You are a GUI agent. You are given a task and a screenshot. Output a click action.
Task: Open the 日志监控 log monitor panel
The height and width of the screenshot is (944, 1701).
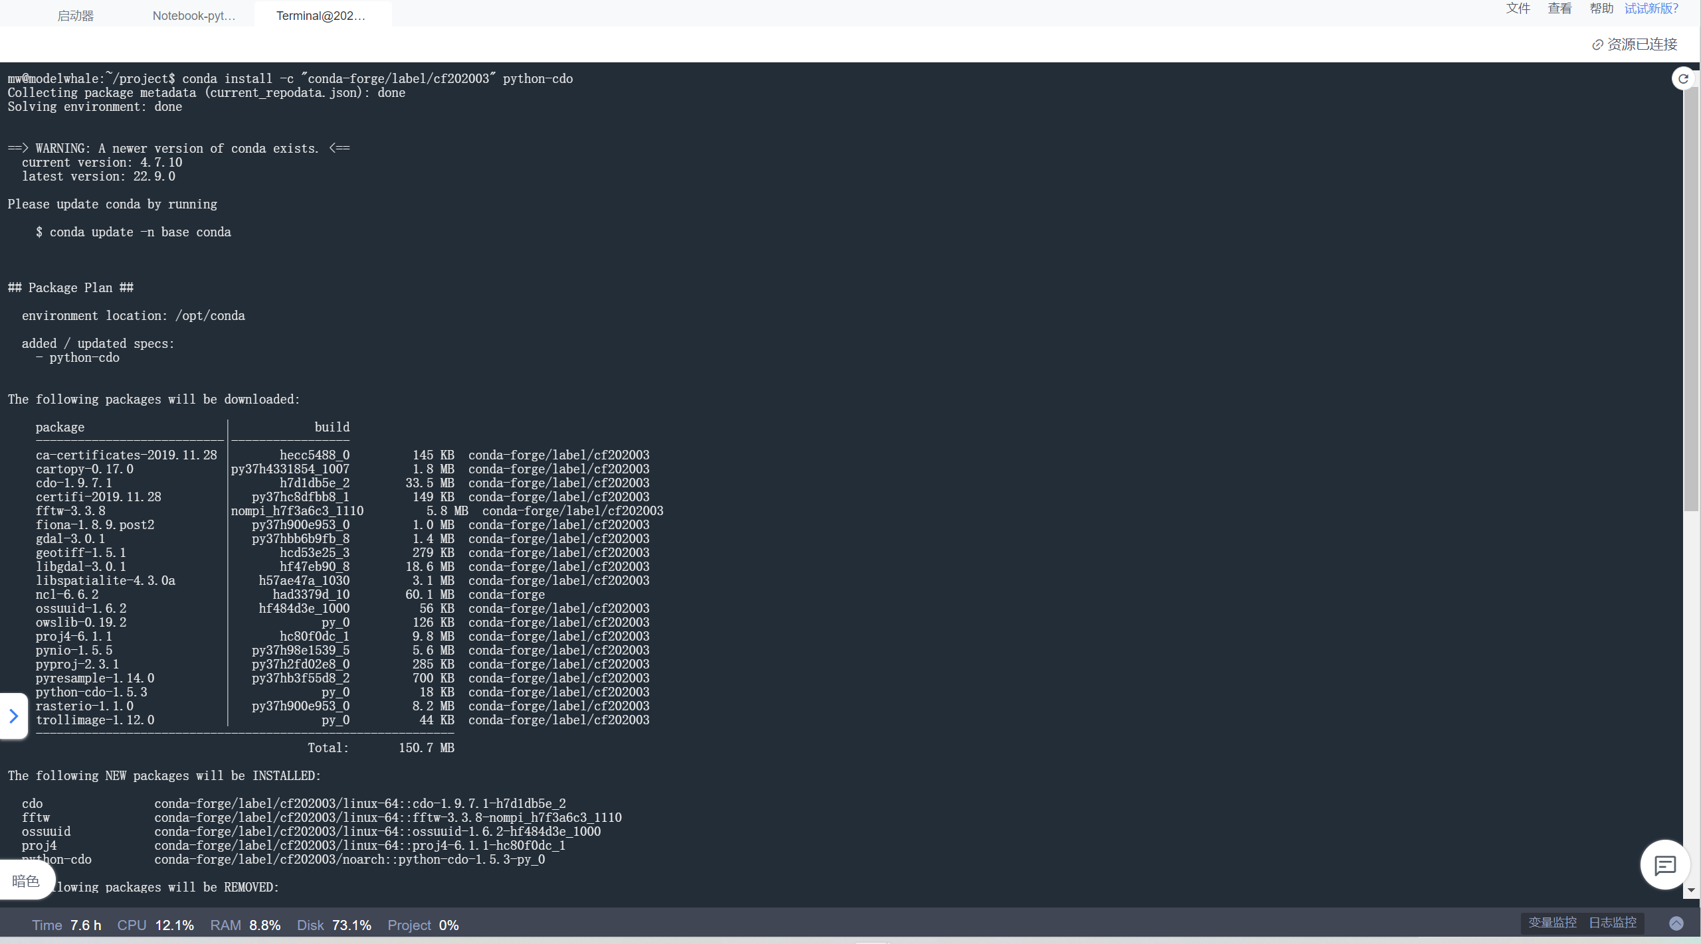(x=1615, y=922)
